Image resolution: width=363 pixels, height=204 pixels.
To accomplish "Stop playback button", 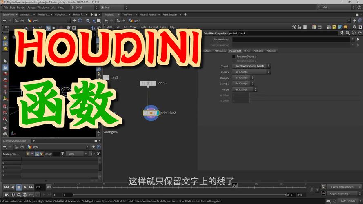I will (x=19, y=187).
